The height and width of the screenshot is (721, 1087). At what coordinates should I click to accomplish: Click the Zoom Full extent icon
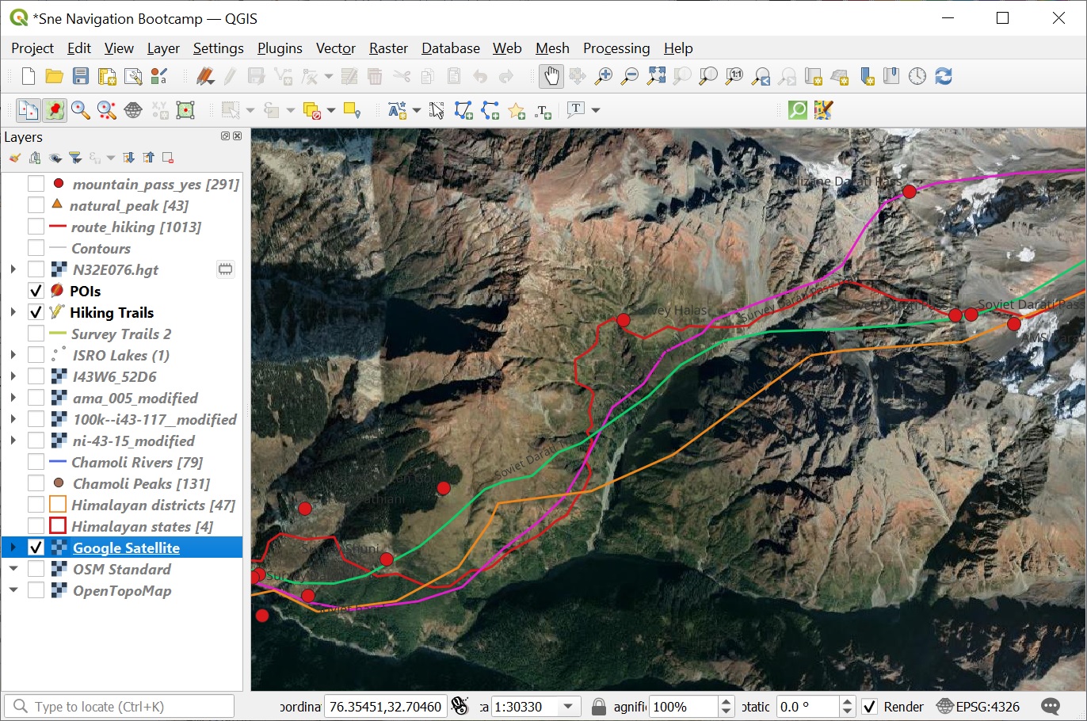656,76
